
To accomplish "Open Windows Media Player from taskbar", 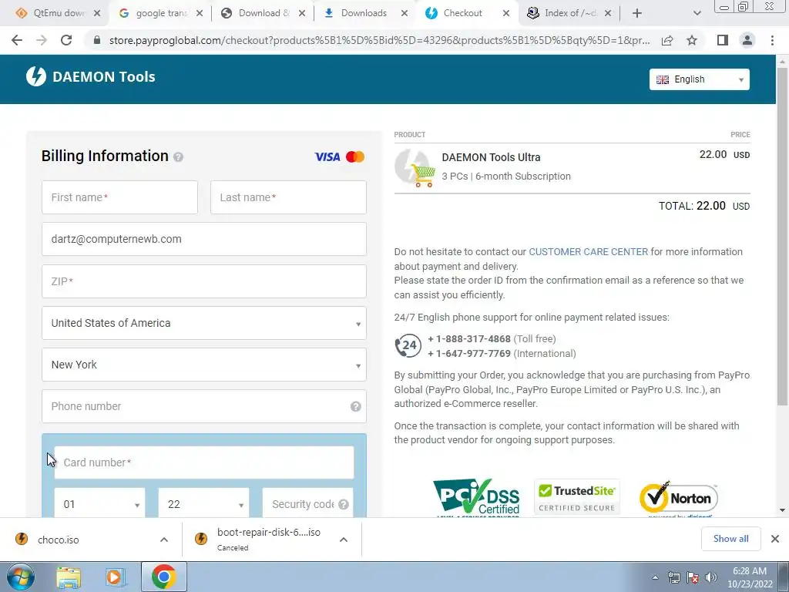I will pyautogui.click(x=116, y=577).
